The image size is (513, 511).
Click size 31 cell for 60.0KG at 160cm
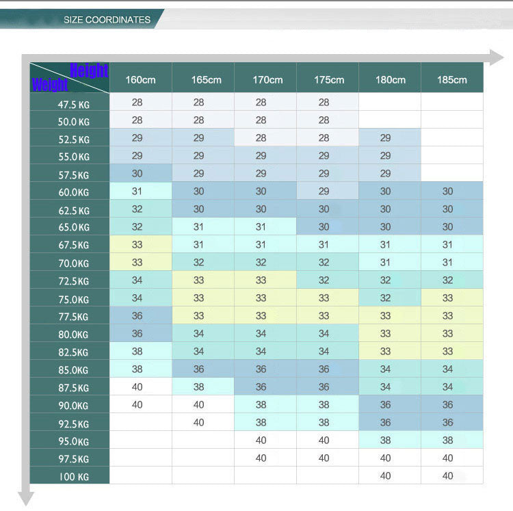(x=137, y=192)
